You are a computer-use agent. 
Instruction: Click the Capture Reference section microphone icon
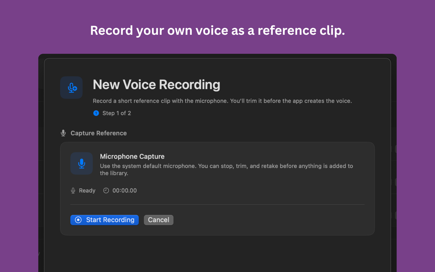(63, 133)
